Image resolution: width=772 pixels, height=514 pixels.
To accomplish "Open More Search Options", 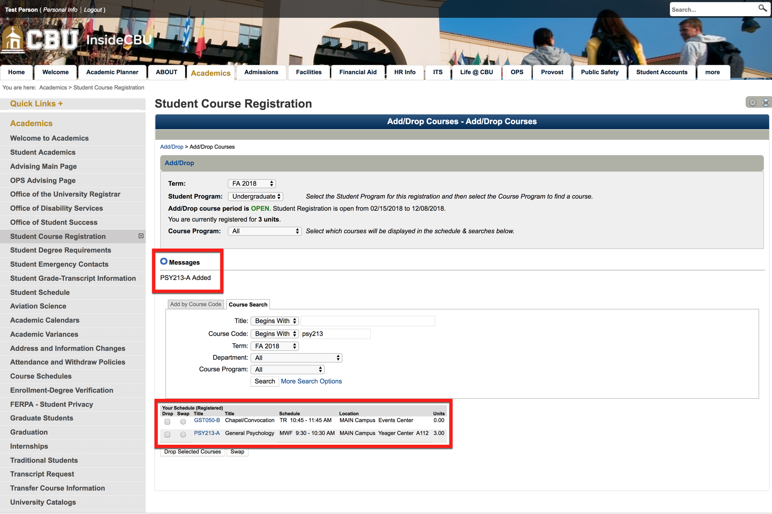I will (311, 381).
